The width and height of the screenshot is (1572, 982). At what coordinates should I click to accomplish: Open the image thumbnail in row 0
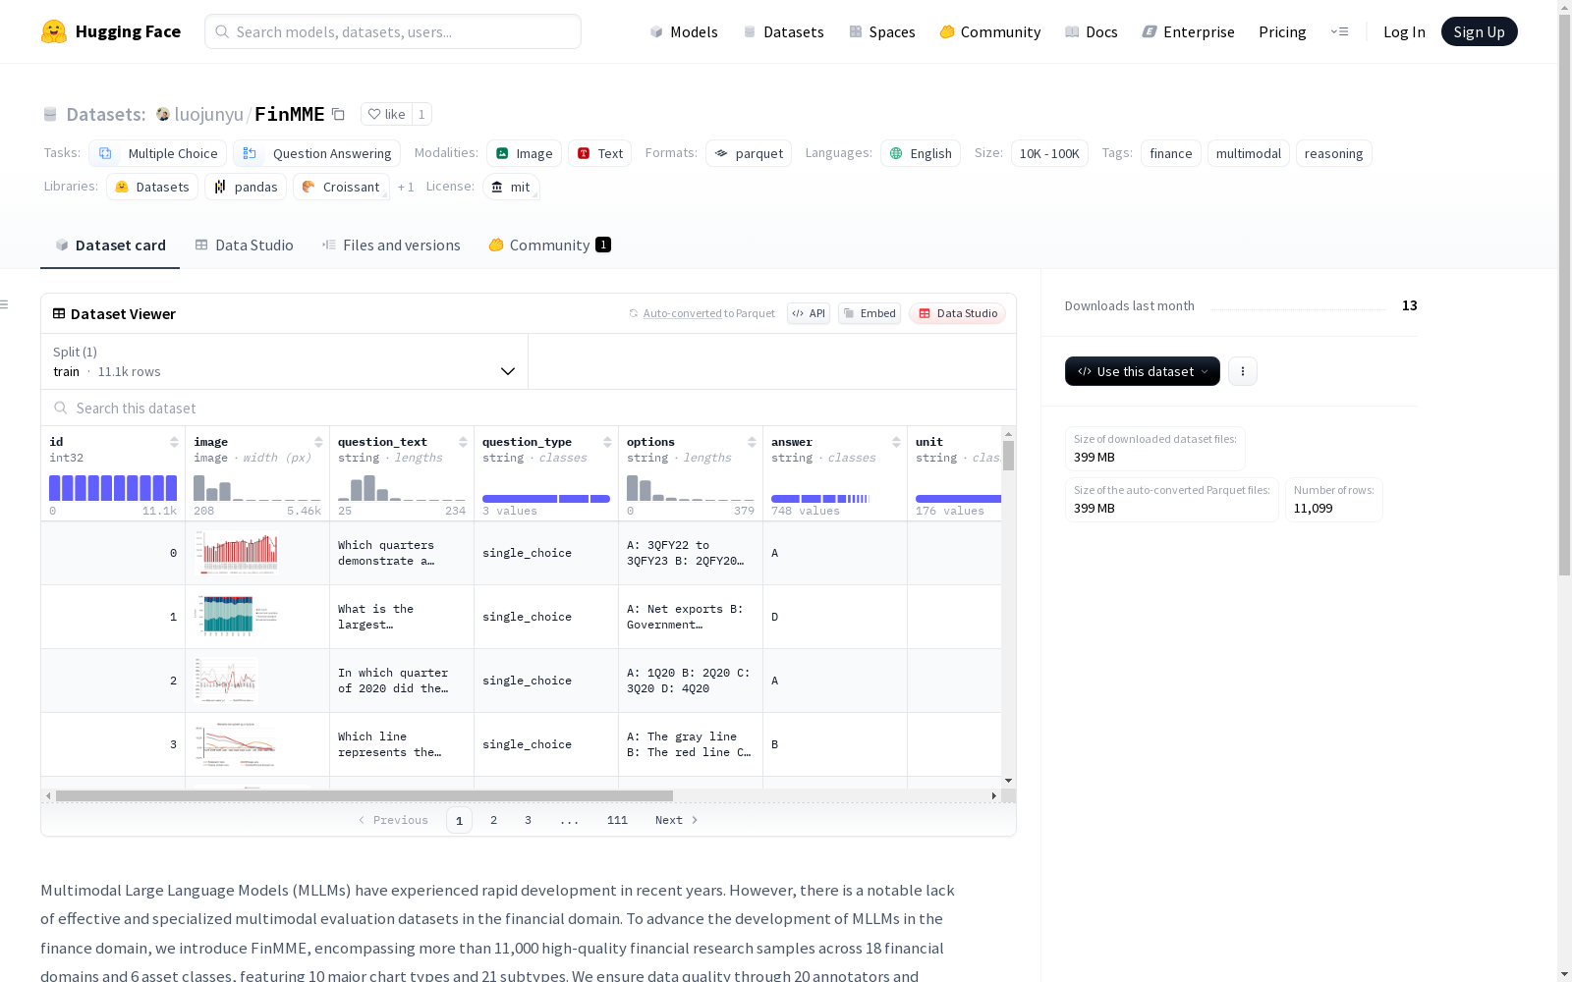pyautogui.click(x=237, y=553)
